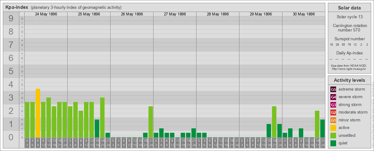Click the Kp scale number 5

[x=11, y=71]
